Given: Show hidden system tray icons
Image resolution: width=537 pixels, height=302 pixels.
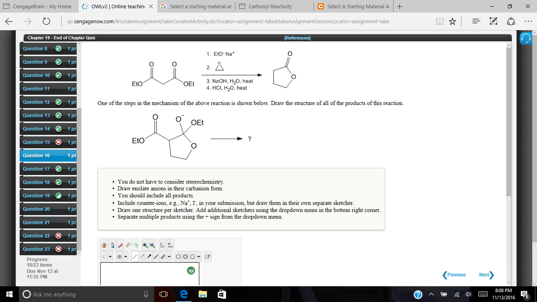Looking at the screenshot, I should pyautogui.click(x=431, y=294).
